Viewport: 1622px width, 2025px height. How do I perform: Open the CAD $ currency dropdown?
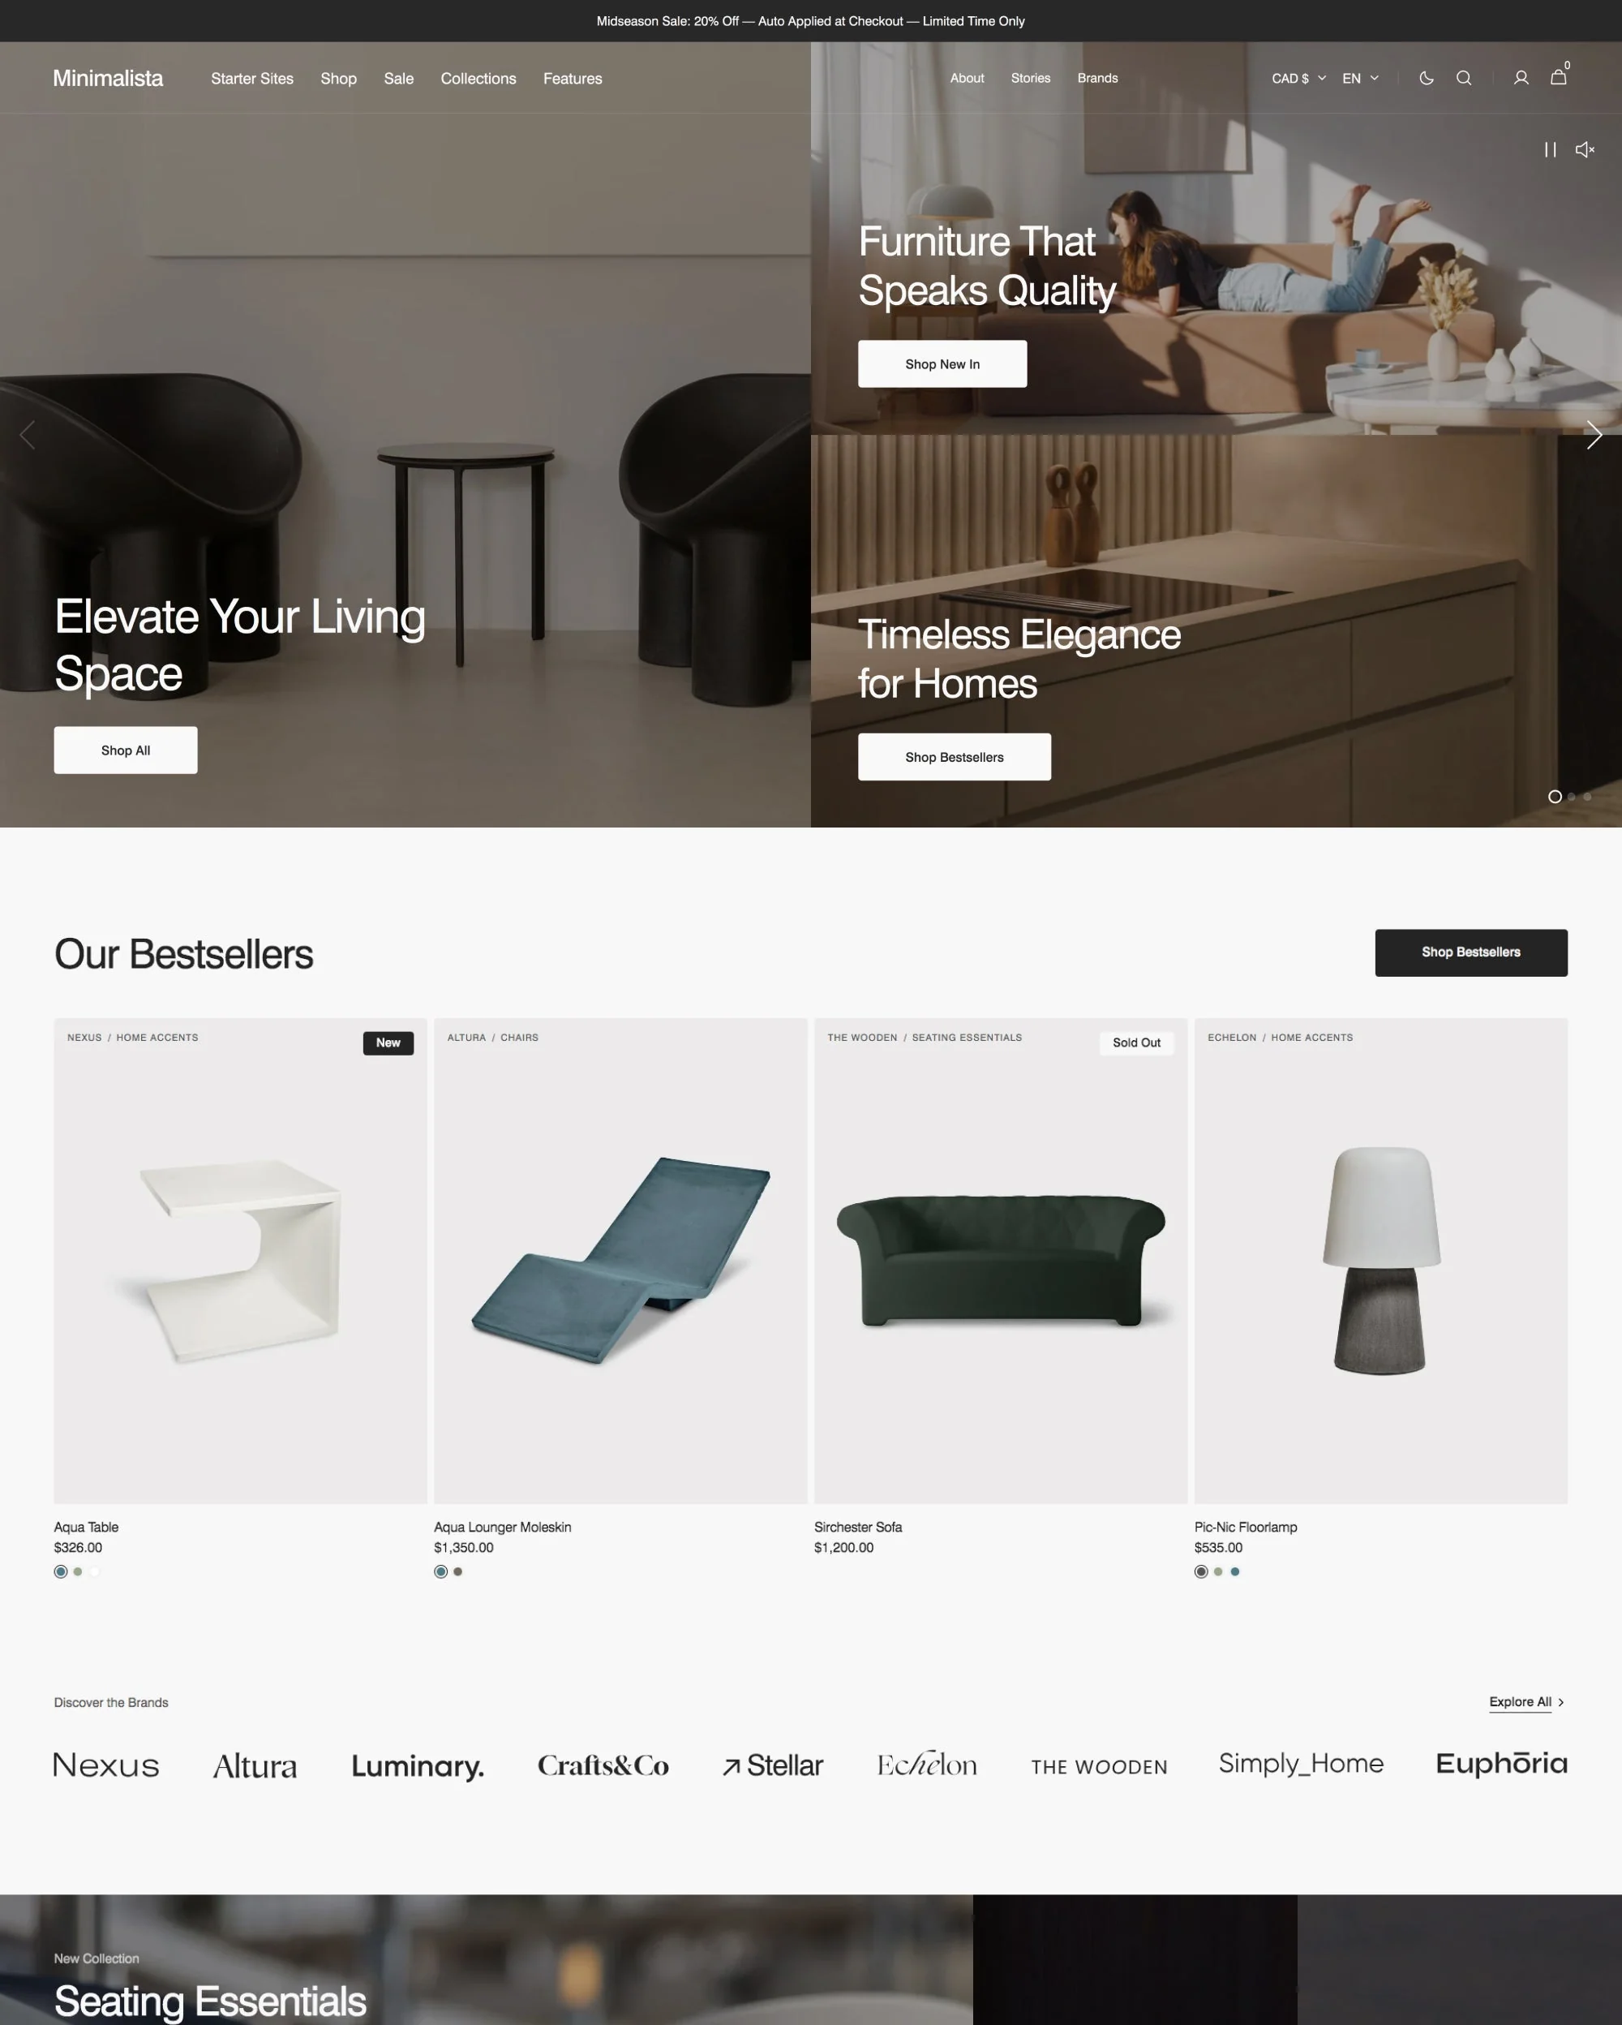coord(1298,78)
